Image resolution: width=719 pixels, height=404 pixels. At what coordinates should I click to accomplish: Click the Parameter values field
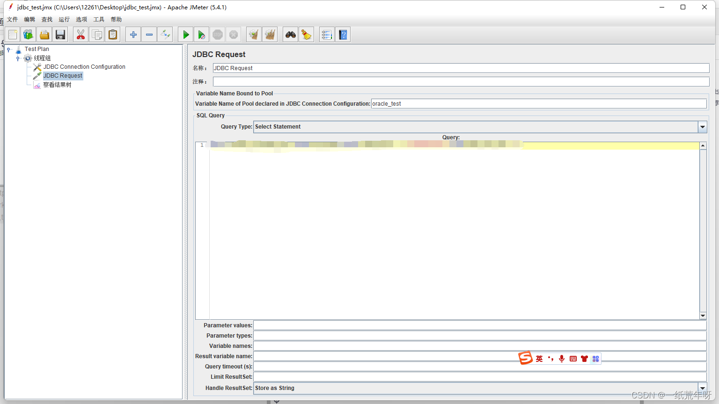coord(480,325)
